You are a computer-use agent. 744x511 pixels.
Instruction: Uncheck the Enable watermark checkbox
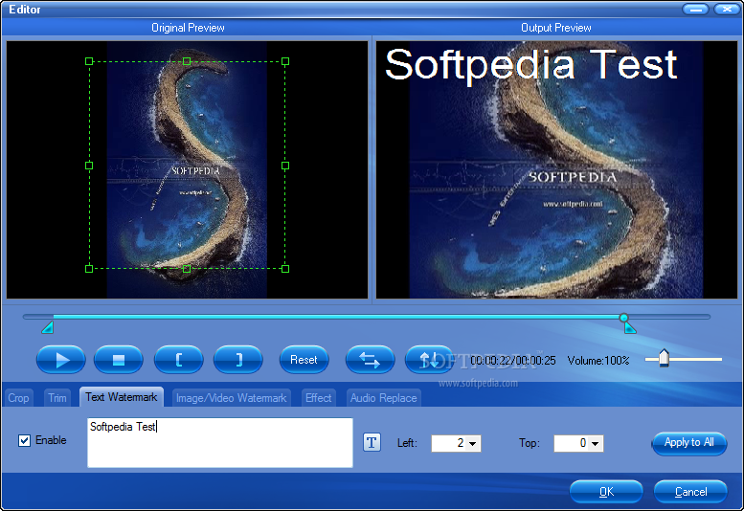pos(24,440)
